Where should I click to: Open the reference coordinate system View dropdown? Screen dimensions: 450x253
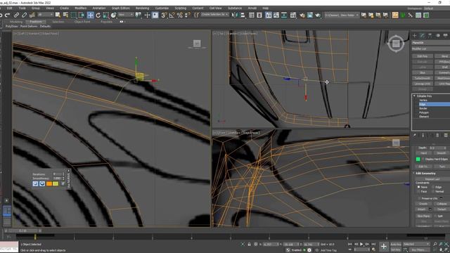coord(126,15)
